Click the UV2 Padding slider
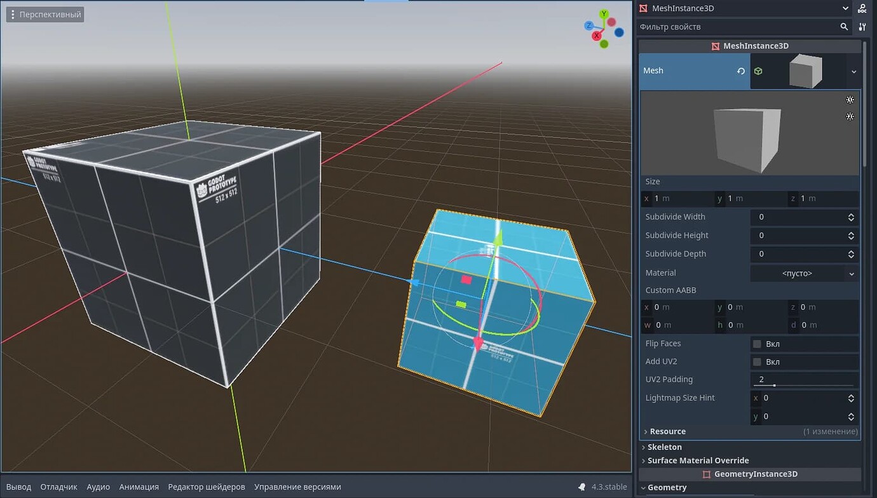 (x=805, y=386)
